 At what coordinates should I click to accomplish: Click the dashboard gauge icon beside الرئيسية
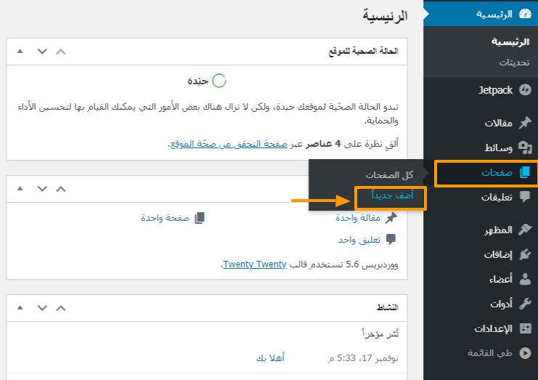click(525, 14)
